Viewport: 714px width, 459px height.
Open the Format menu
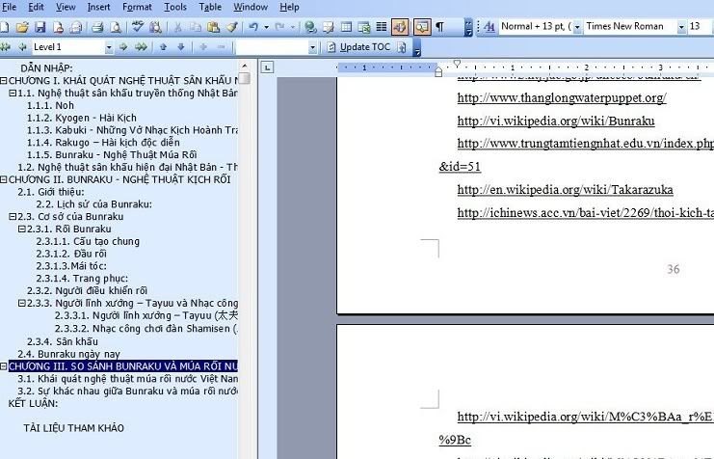[x=137, y=7]
